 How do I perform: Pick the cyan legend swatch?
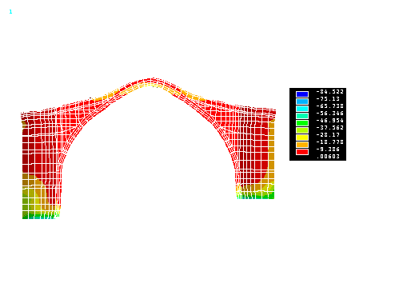302,109
